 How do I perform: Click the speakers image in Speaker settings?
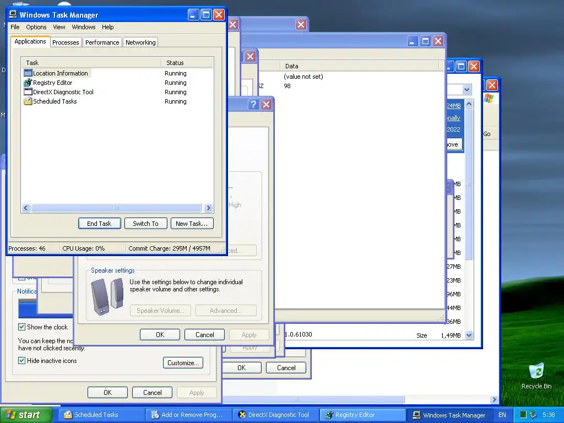[107, 297]
